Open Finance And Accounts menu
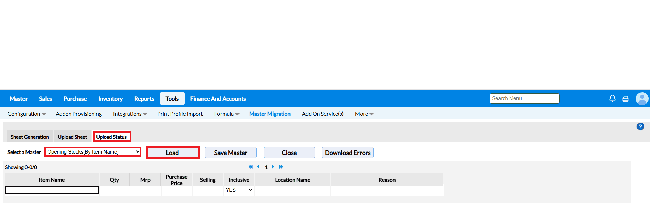Image resolution: width=650 pixels, height=203 pixels. click(218, 99)
